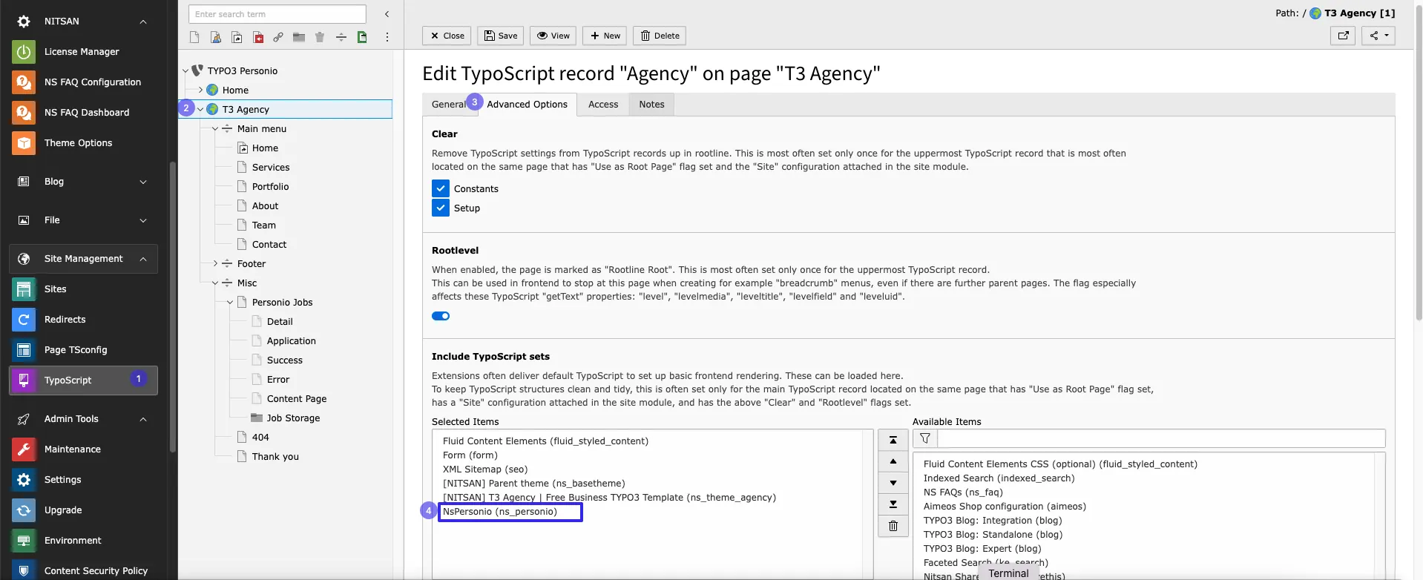Focus the page tree search field
This screenshot has height=580, width=1423.
coord(277,14)
